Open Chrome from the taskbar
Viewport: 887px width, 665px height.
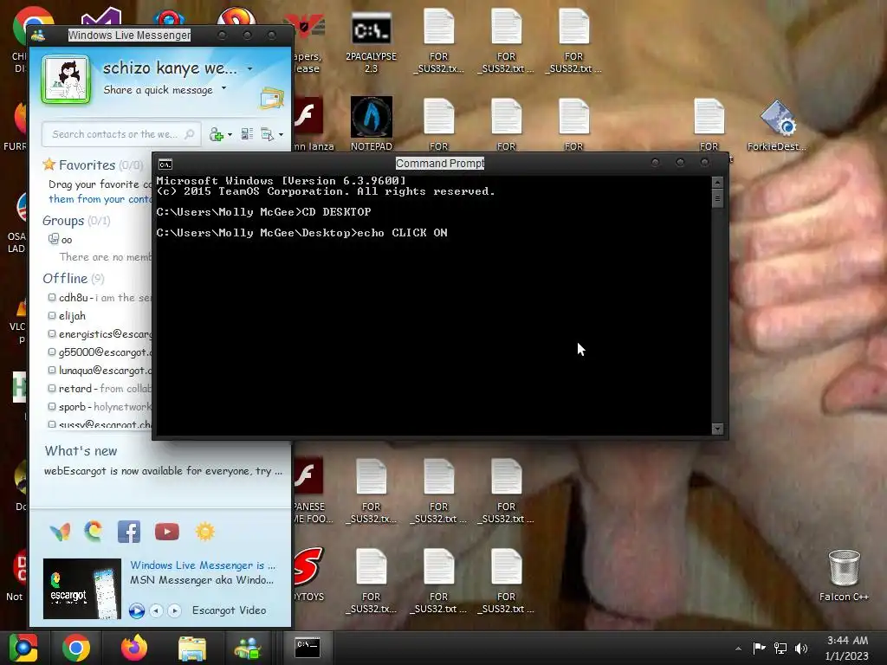click(x=76, y=648)
